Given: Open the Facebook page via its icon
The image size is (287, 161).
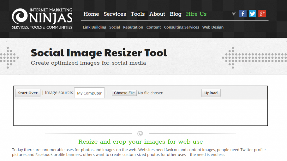Looking at the screenshot, I should point(243,13).
